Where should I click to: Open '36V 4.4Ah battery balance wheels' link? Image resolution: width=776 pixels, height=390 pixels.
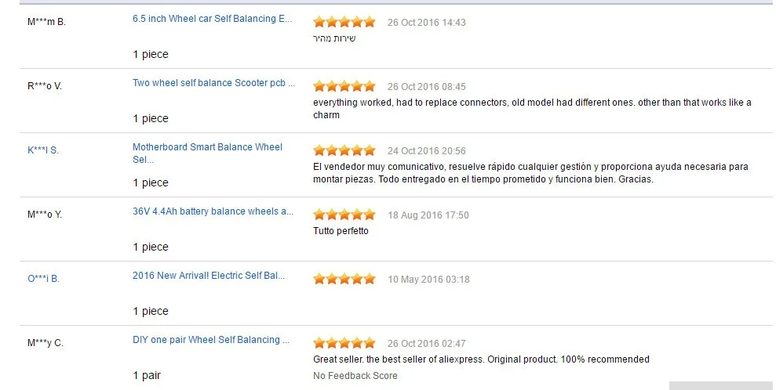pos(213,211)
